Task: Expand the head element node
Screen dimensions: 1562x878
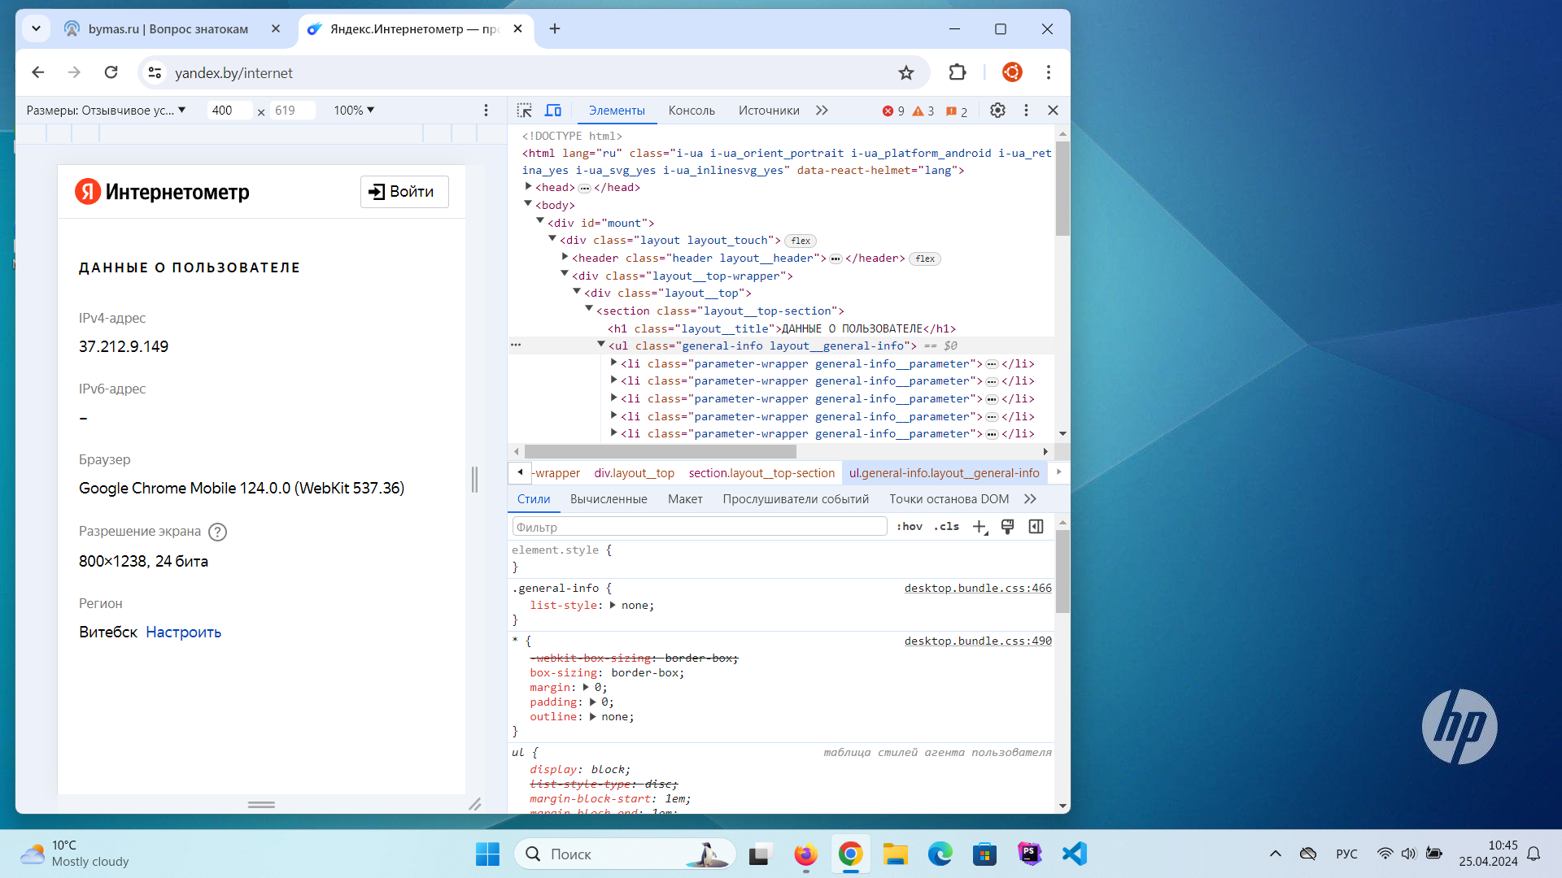Action: 529,187
